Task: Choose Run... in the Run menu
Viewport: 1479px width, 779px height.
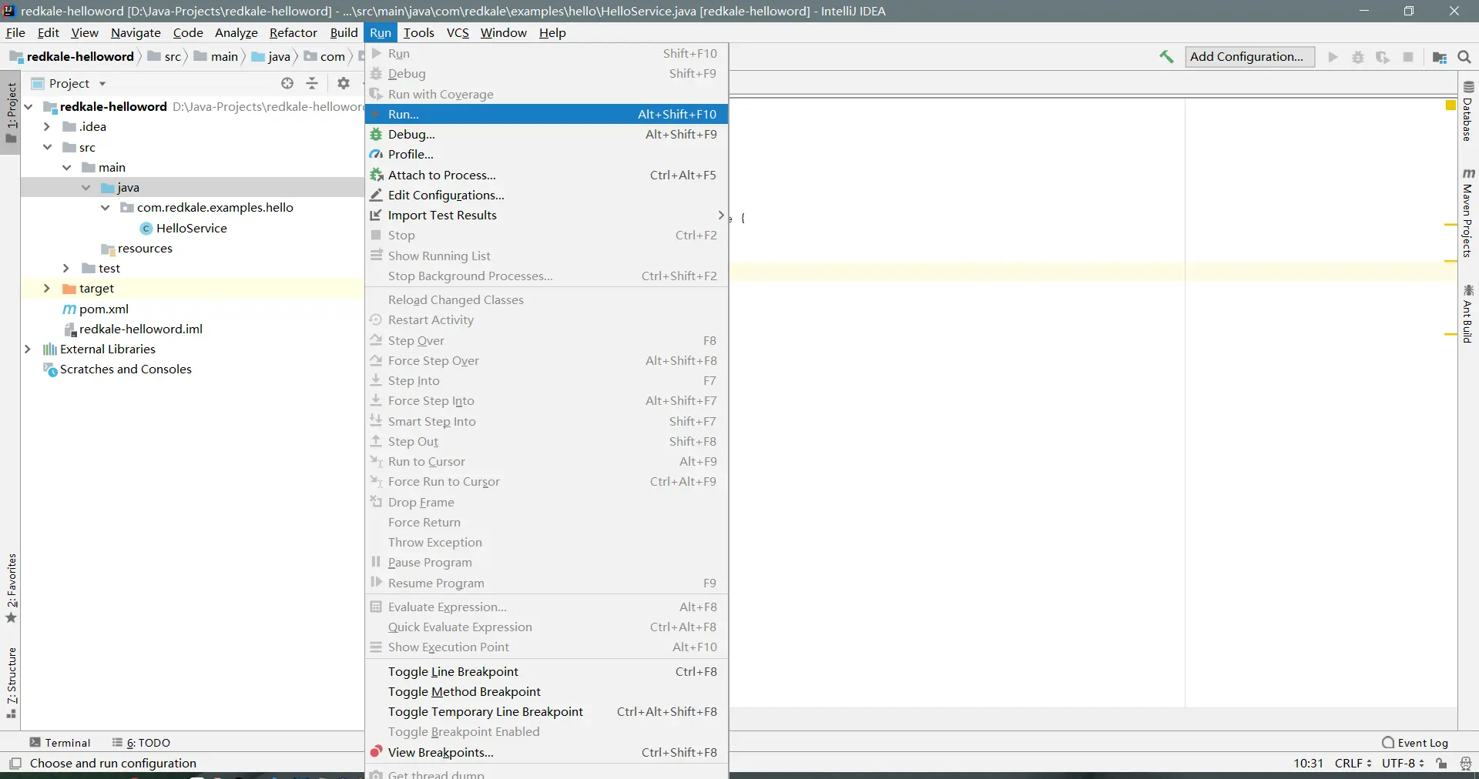Action: pos(546,114)
